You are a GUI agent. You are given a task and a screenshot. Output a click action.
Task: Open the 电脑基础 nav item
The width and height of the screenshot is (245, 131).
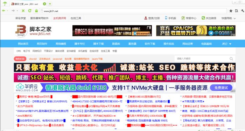click(x=206, y=44)
